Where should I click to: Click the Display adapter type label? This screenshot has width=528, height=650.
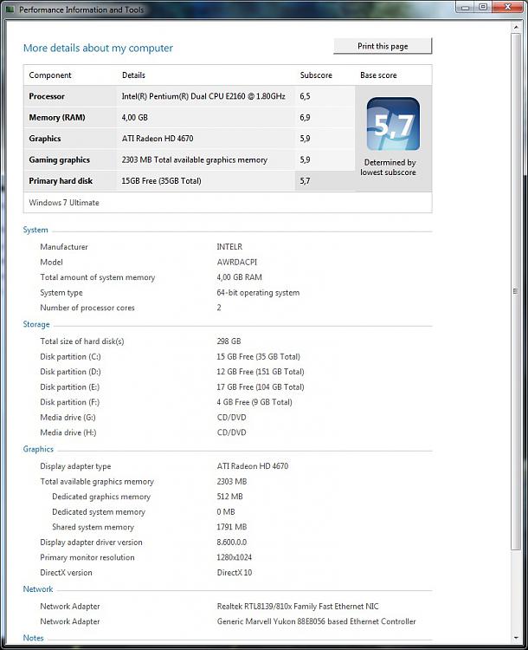75,466
